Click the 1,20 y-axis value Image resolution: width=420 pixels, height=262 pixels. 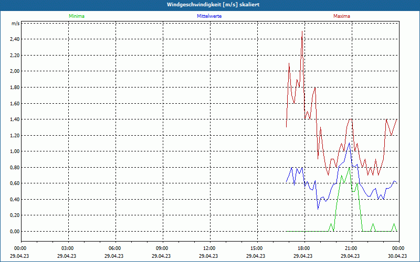point(15,136)
